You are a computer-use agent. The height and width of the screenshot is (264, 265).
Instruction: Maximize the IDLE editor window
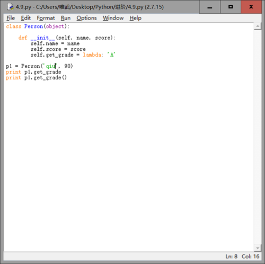[x=231, y=7]
